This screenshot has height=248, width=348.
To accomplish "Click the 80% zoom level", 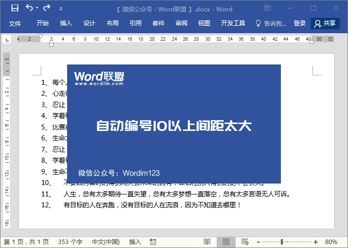I will click(x=331, y=242).
